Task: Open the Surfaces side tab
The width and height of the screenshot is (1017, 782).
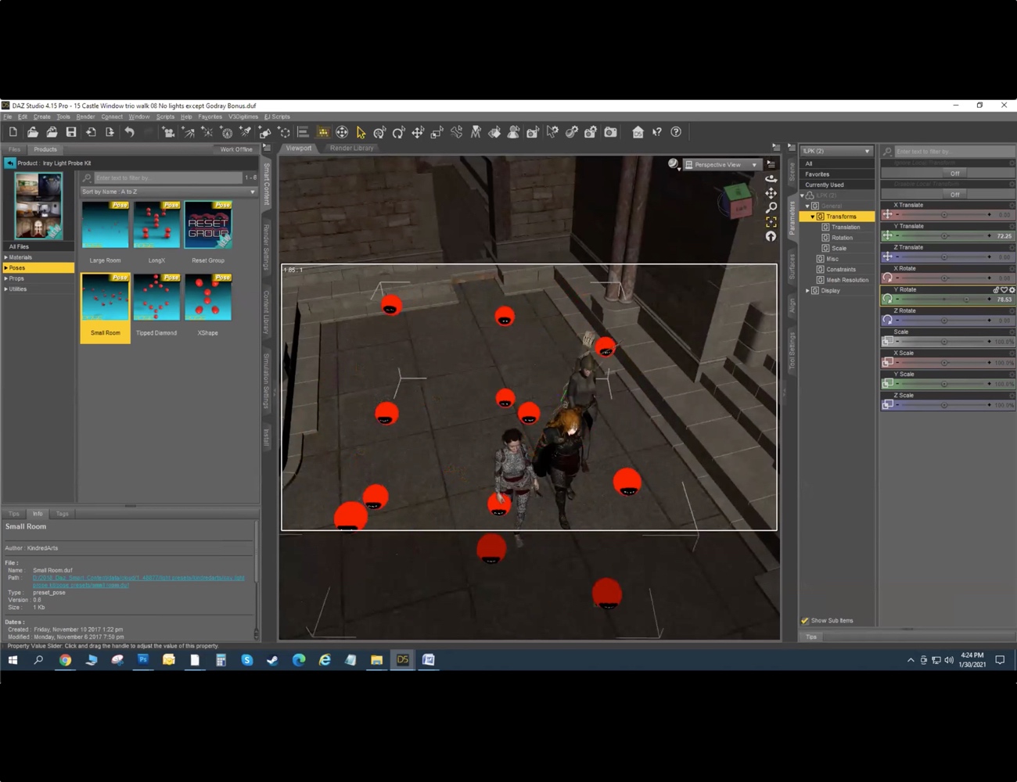Action: click(x=792, y=266)
